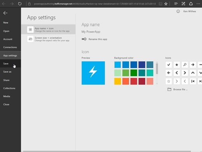202x152 pixels.
Task: Select Screen size + orientation settings
Action: tap(48, 39)
